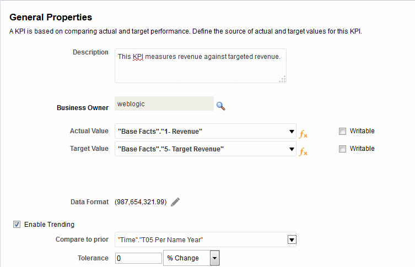Edit Data Format with pencil icon
The width and height of the screenshot is (415, 267).
(175, 202)
